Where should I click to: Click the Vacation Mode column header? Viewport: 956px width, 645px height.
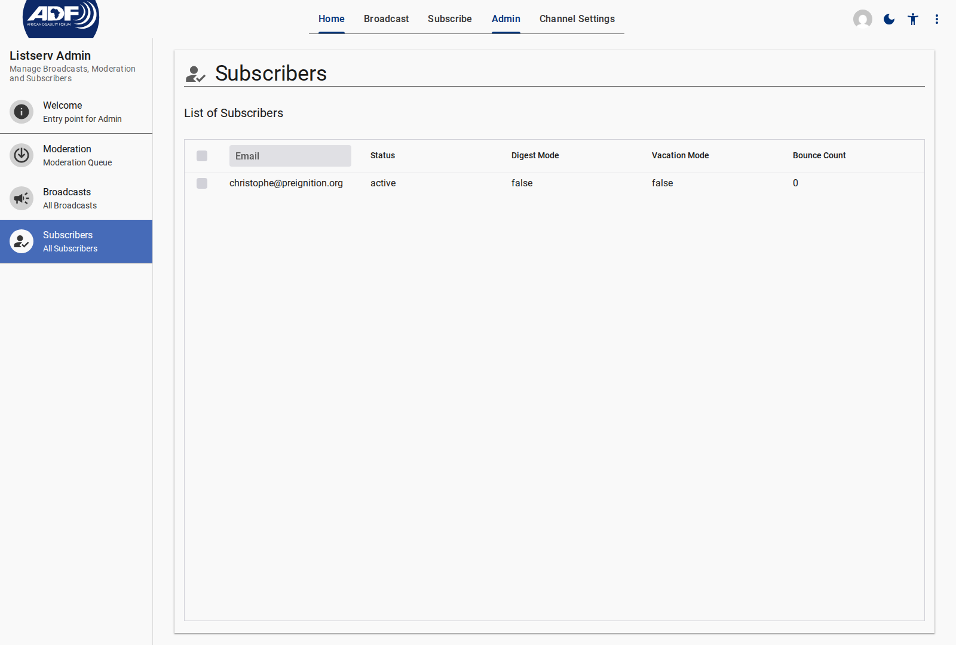coord(681,155)
